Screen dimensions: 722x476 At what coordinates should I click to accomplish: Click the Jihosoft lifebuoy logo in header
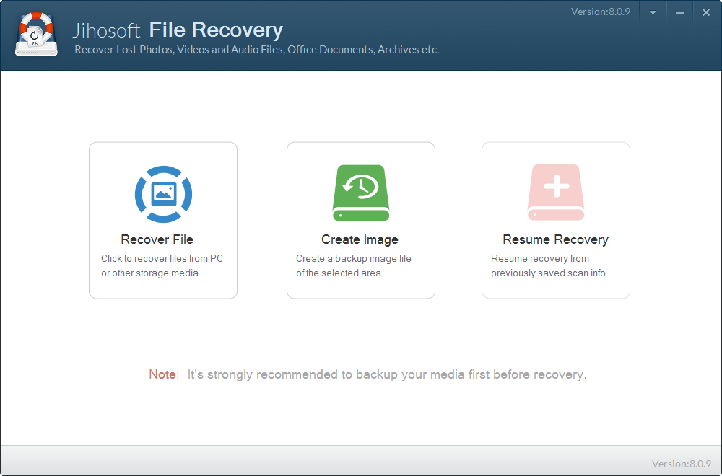[x=36, y=34]
